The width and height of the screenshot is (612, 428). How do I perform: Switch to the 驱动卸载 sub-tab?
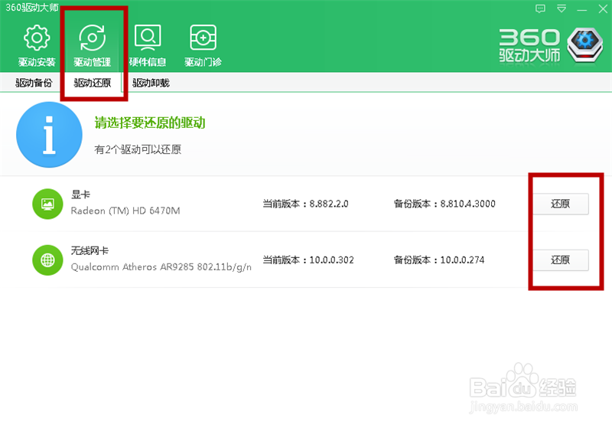point(151,83)
